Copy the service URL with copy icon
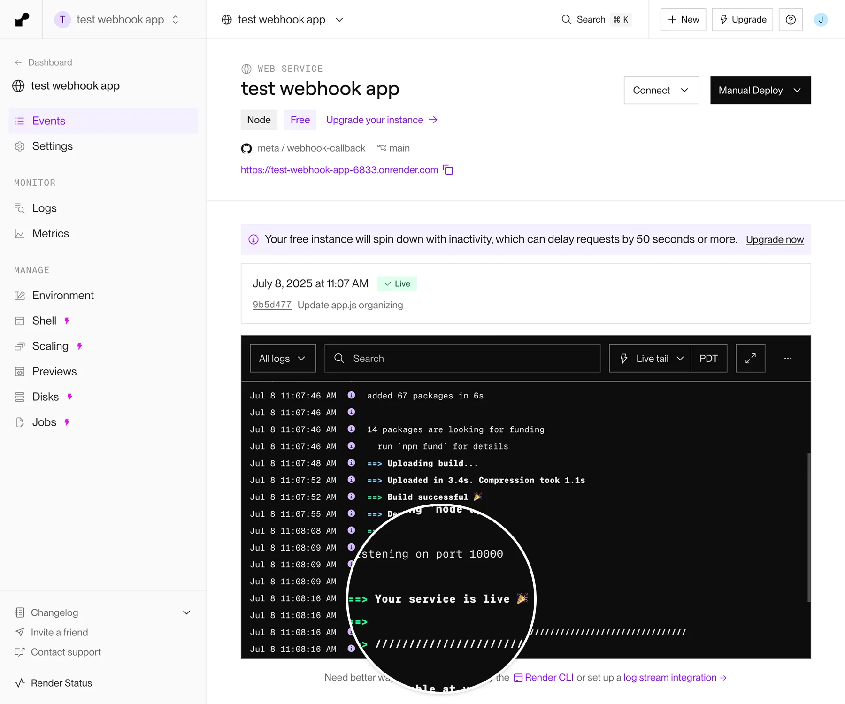The height and width of the screenshot is (704, 845). coord(448,170)
